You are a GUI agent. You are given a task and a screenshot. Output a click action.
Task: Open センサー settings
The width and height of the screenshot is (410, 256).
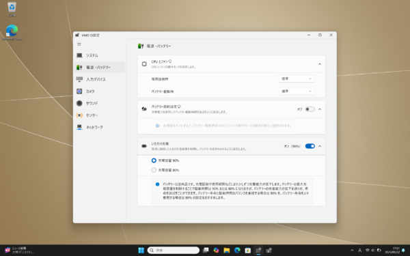(100, 115)
